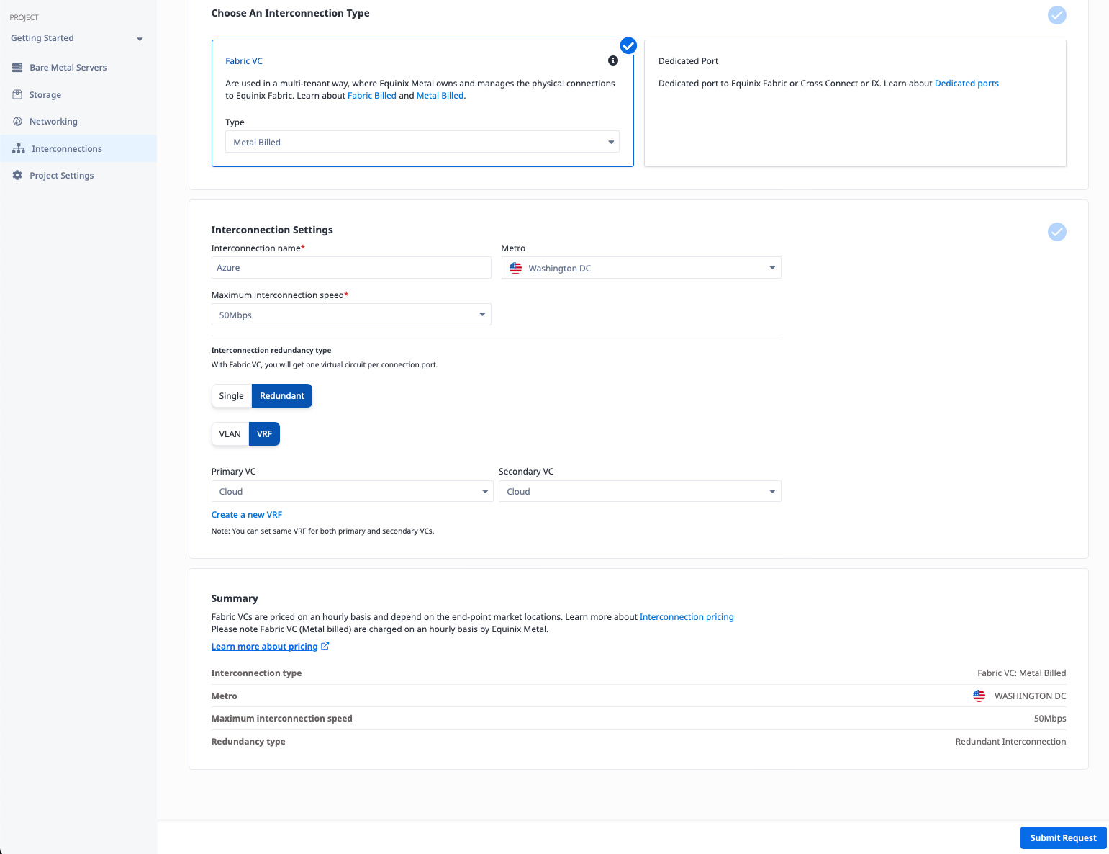The width and height of the screenshot is (1109, 854).
Task: Click the 'Redundancy type' summary label
Action: [x=248, y=742]
